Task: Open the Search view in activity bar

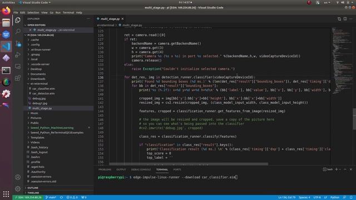Action: pos(18,31)
